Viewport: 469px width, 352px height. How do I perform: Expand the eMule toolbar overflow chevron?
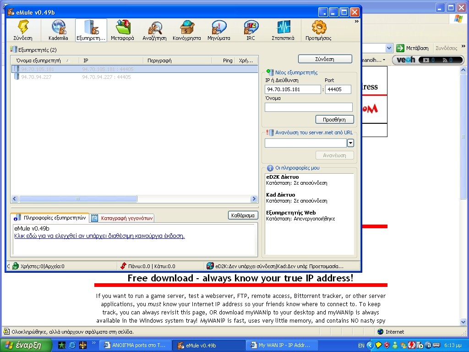coord(356,21)
